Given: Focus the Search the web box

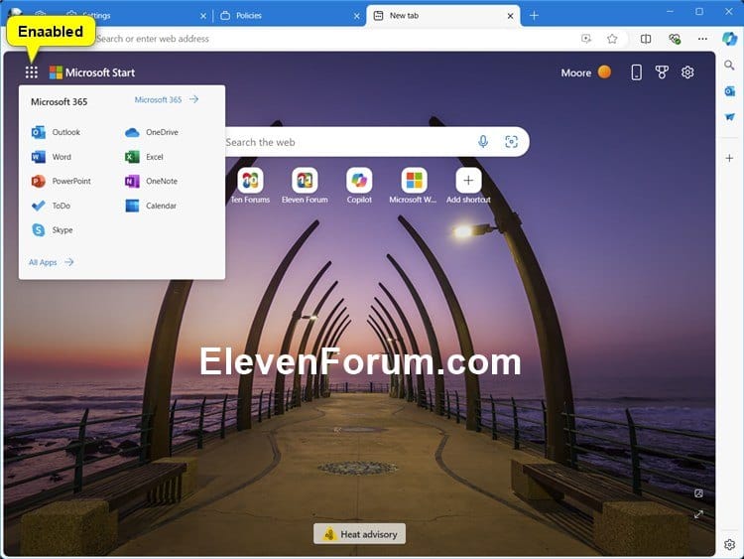Looking at the screenshot, I should 349,142.
